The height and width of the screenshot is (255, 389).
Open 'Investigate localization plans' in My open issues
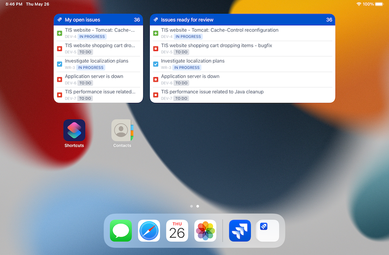pos(96,61)
